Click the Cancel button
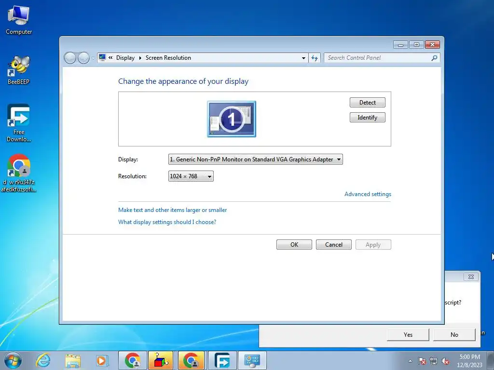This screenshot has width=494, height=370. (334, 245)
